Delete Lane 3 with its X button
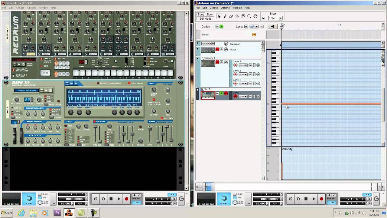387x218 pixels. point(258,65)
